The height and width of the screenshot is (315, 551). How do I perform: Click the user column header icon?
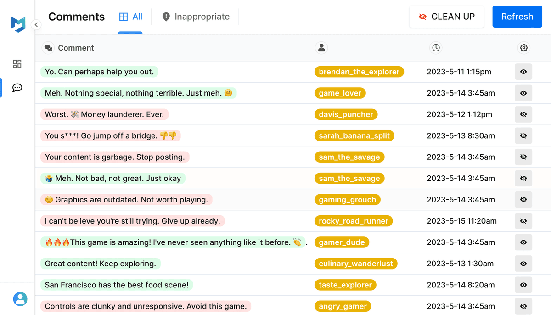coord(321,48)
